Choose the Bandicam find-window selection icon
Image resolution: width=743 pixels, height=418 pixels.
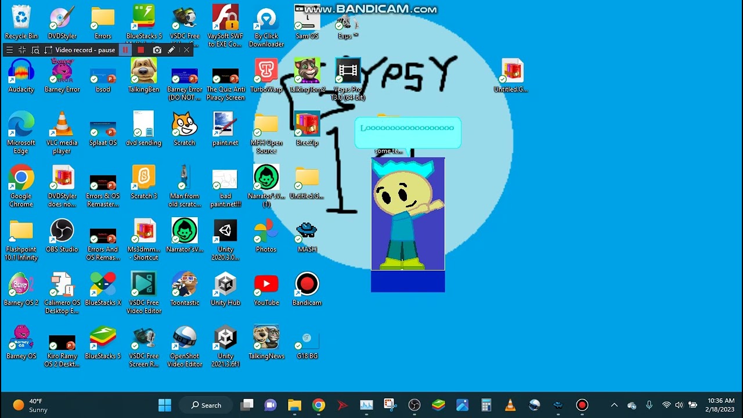(x=35, y=50)
